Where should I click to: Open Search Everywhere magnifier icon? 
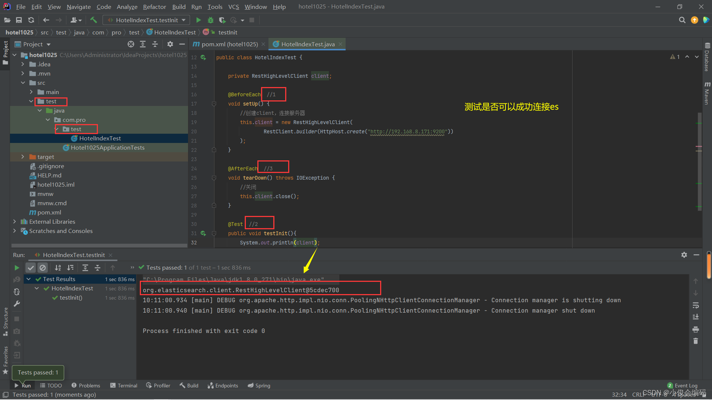(x=682, y=20)
